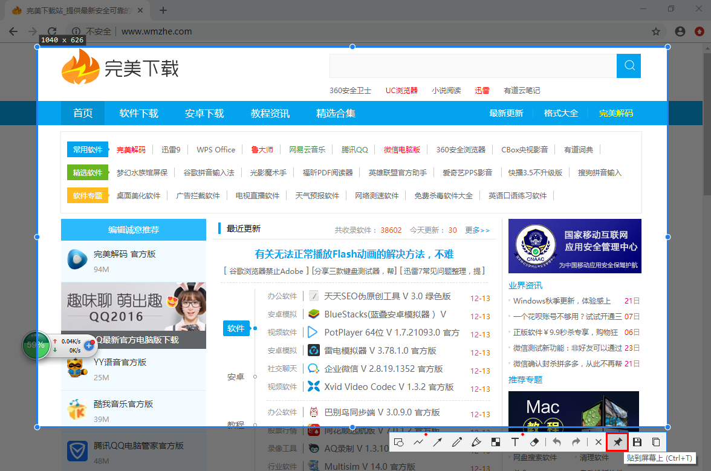Toggle the bookmark star in the address bar
Viewport: 711px width, 471px height.
[x=655, y=31]
